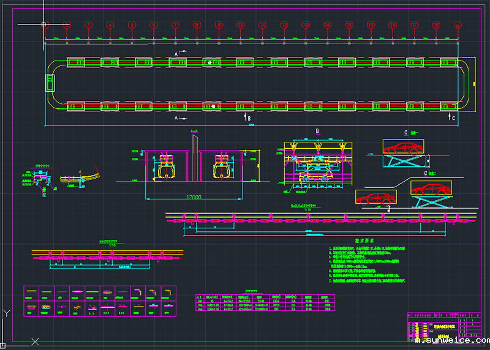Click the upper red car on scissor lift

point(402,147)
